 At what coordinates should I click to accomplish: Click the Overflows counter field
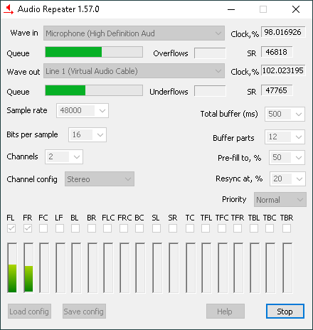point(210,53)
